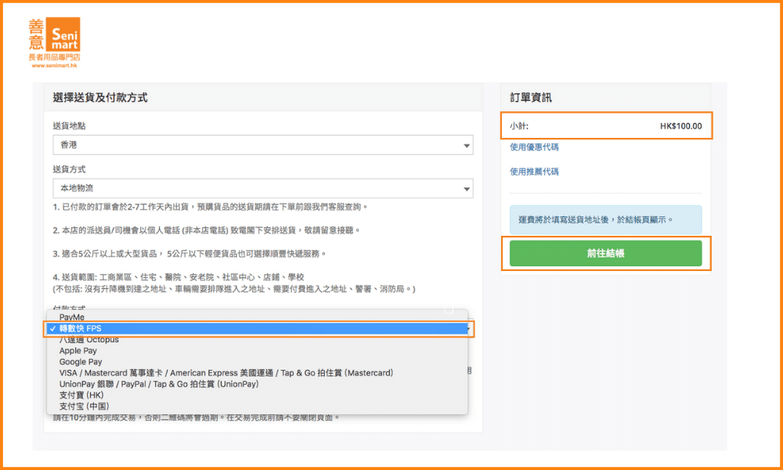Click the 使用優惠代碼 link
Image resolution: width=783 pixels, height=470 pixels.
[534, 147]
